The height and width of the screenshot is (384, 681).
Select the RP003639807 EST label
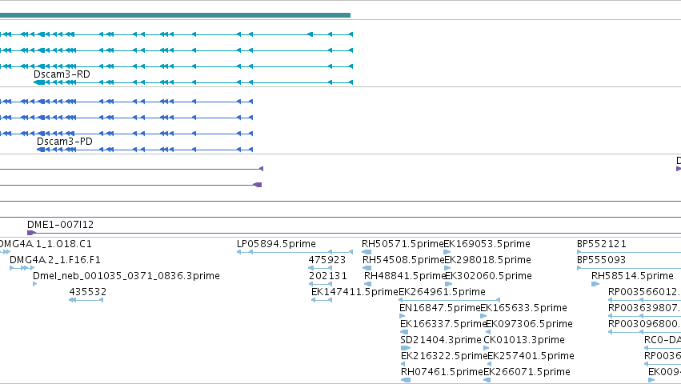(643, 308)
